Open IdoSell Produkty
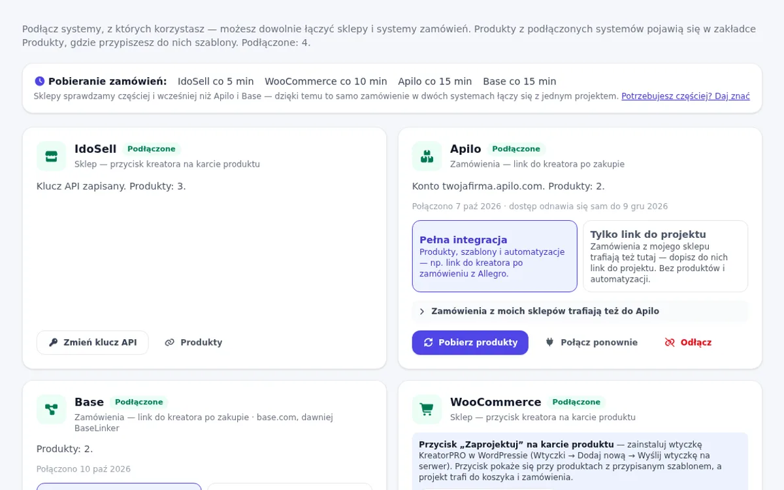Screen dimensions: 784x490 point(193,342)
